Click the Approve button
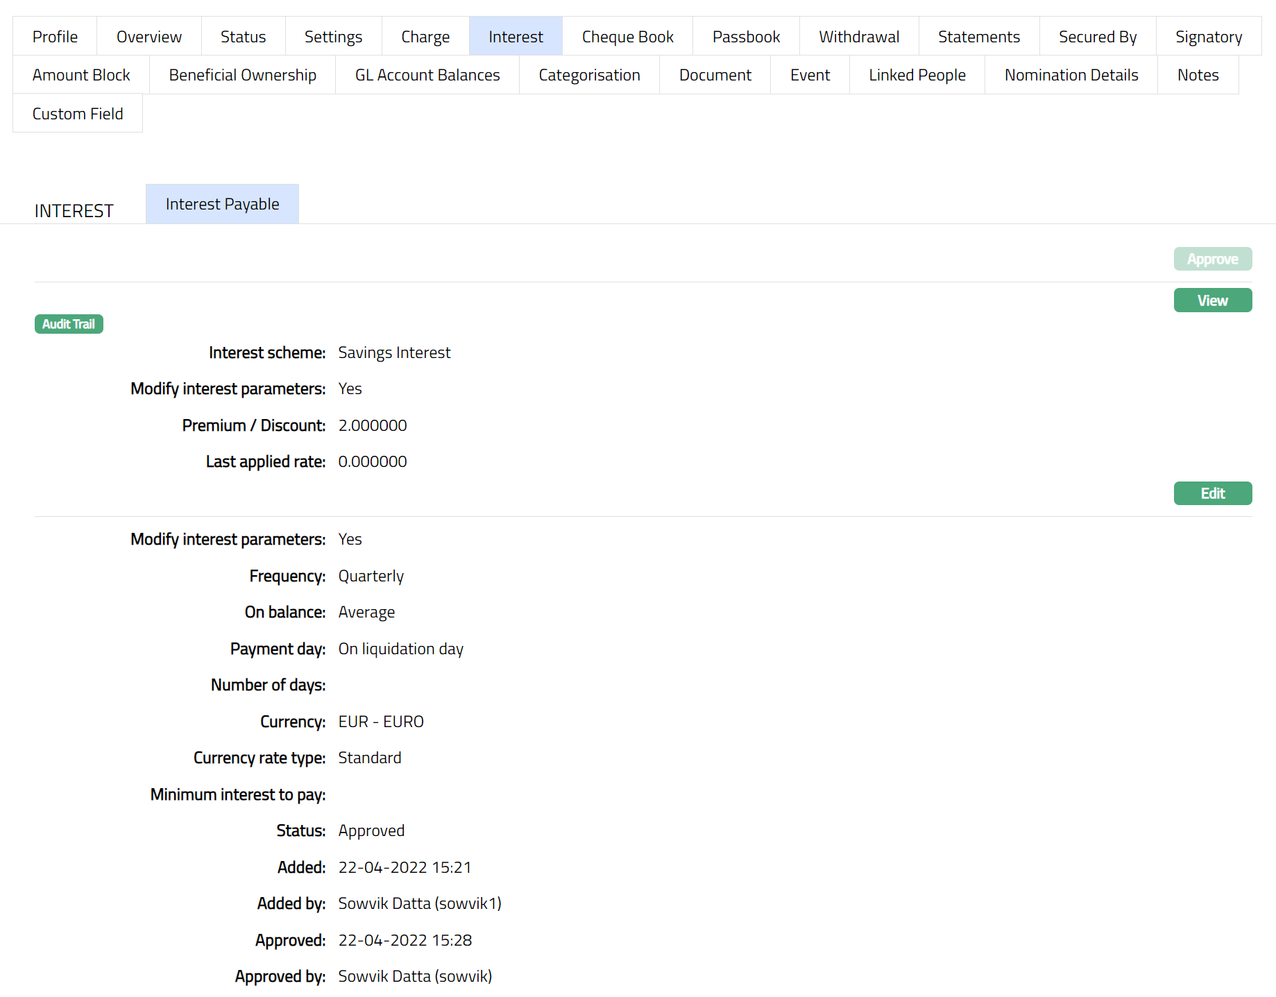 tap(1212, 259)
